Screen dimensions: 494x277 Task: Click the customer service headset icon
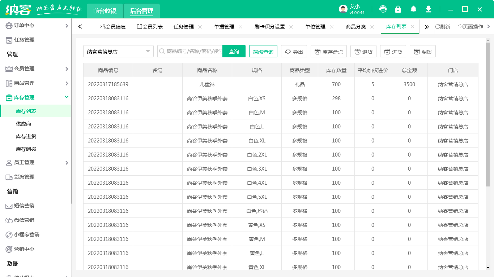383,9
